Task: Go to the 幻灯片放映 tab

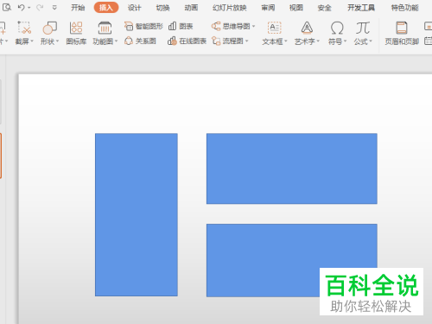Action: click(230, 8)
